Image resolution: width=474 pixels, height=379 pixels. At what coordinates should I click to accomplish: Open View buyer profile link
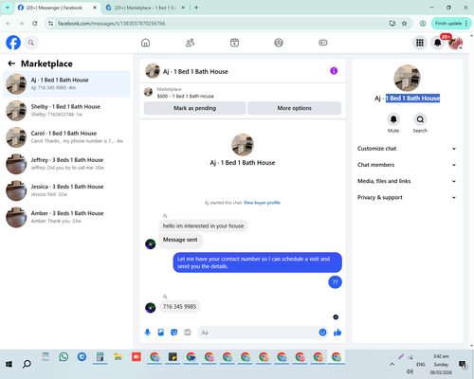[x=262, y=203]
